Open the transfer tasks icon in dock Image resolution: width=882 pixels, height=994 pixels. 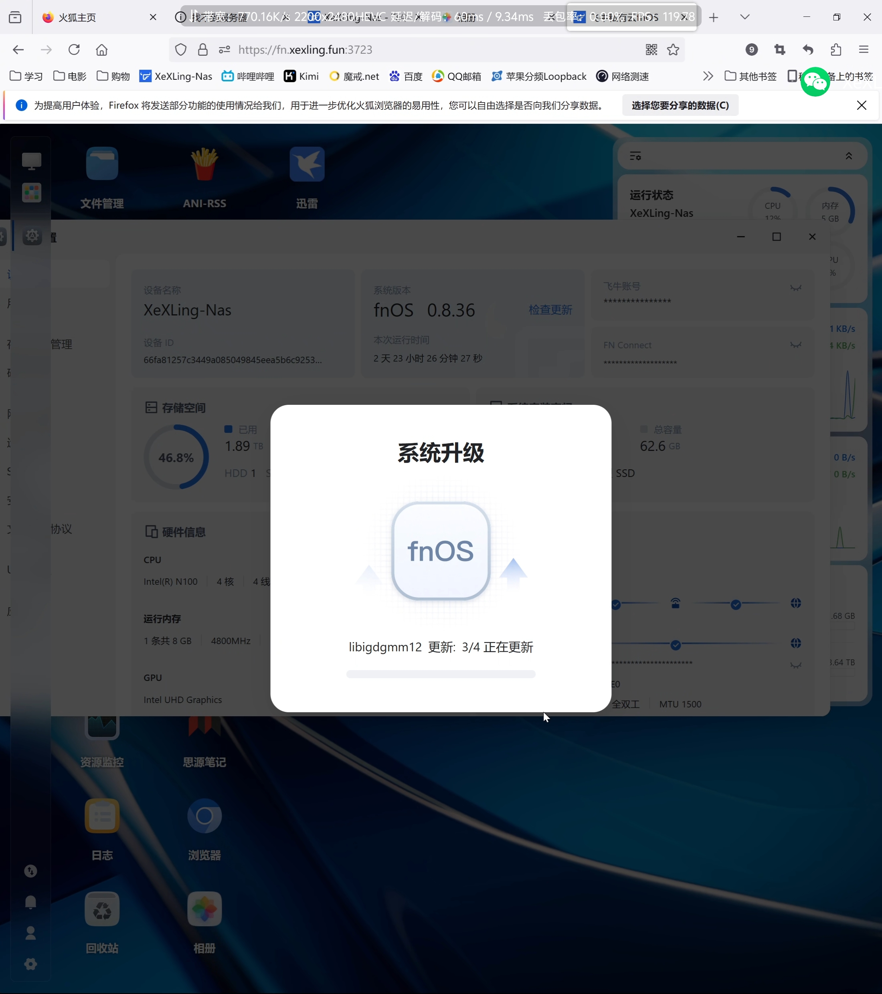(x=30, y=871)
